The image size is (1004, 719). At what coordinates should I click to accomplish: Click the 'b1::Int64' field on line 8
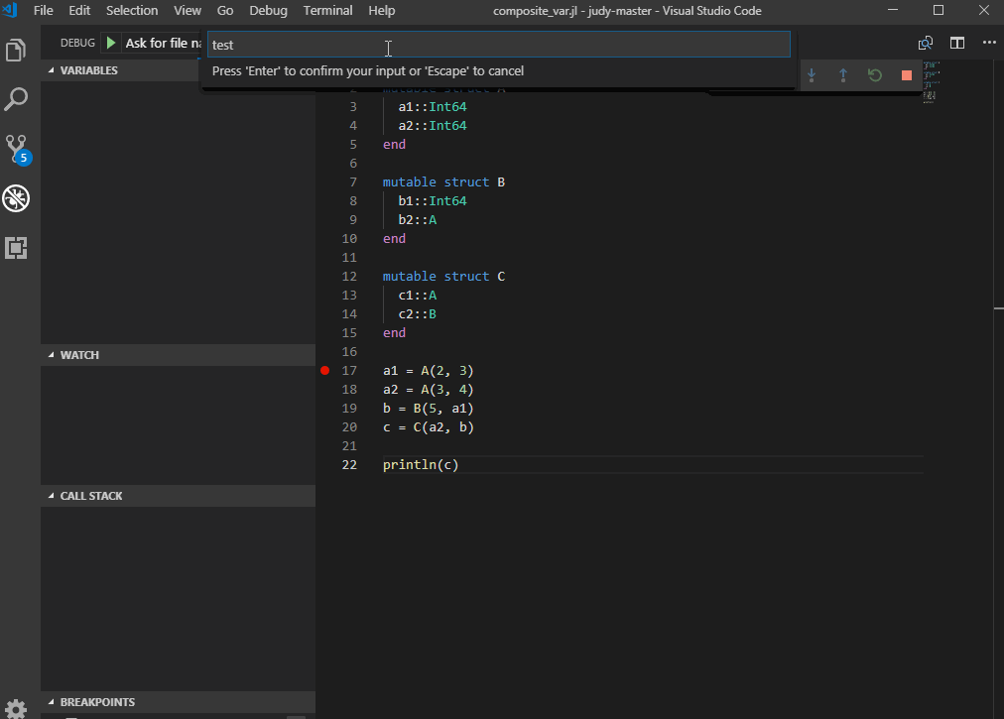[x=433, y=200]
